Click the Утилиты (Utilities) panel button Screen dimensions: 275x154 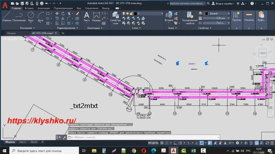point(249,20)
